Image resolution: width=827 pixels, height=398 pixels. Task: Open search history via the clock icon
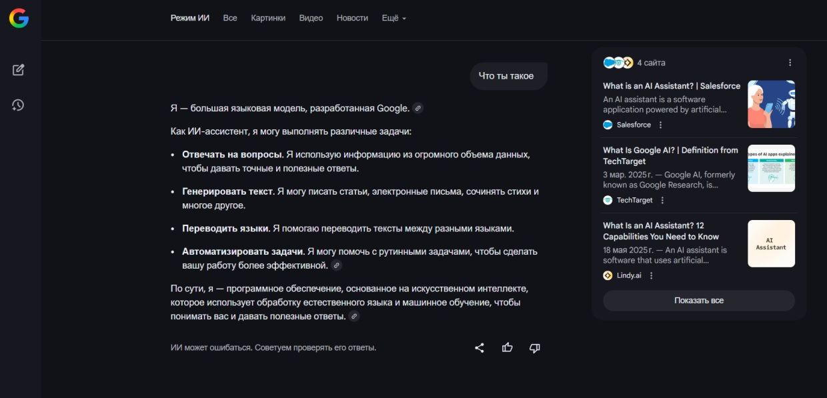pos(18,105)
